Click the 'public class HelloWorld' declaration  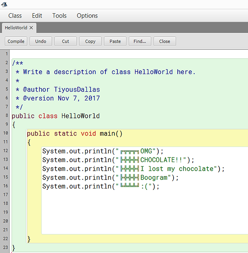pos(56,116)
